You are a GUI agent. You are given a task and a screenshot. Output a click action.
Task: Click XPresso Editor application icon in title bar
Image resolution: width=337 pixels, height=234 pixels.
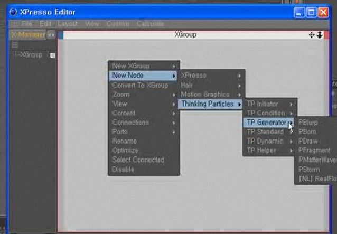[13, 12]
